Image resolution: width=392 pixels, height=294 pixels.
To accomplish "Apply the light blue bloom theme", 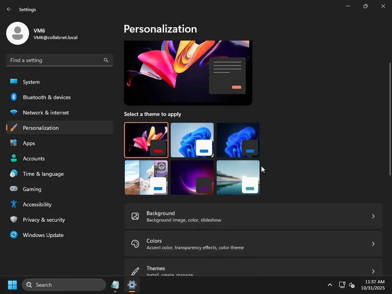I will [192, 140].
